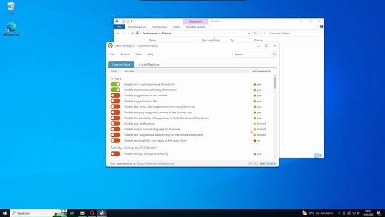Screen dimensions: 385x217
Task: Select the Privacy section heading
Action: coord(116,78)
